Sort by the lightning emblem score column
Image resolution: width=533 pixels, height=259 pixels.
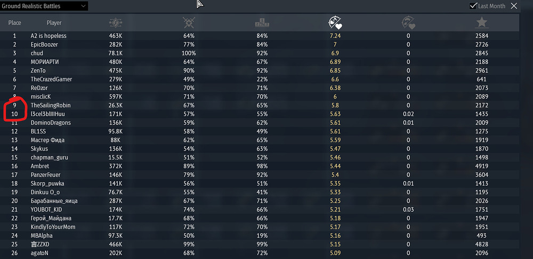click(x=116, y=22)
